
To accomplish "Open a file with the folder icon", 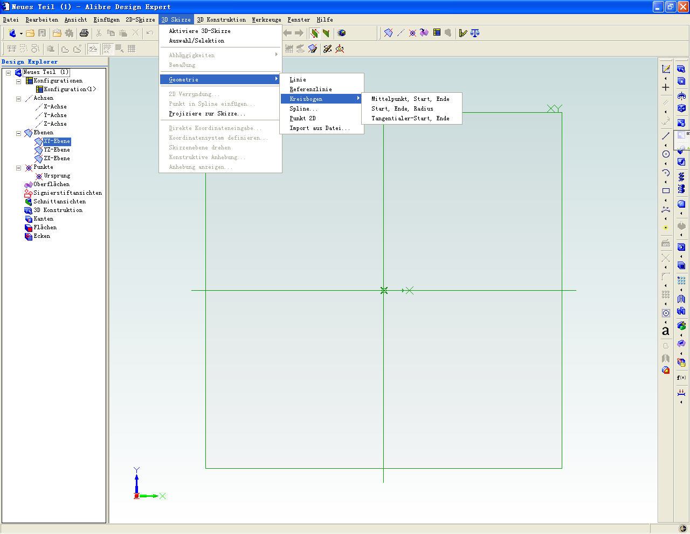I will click(x=30, y=33).
